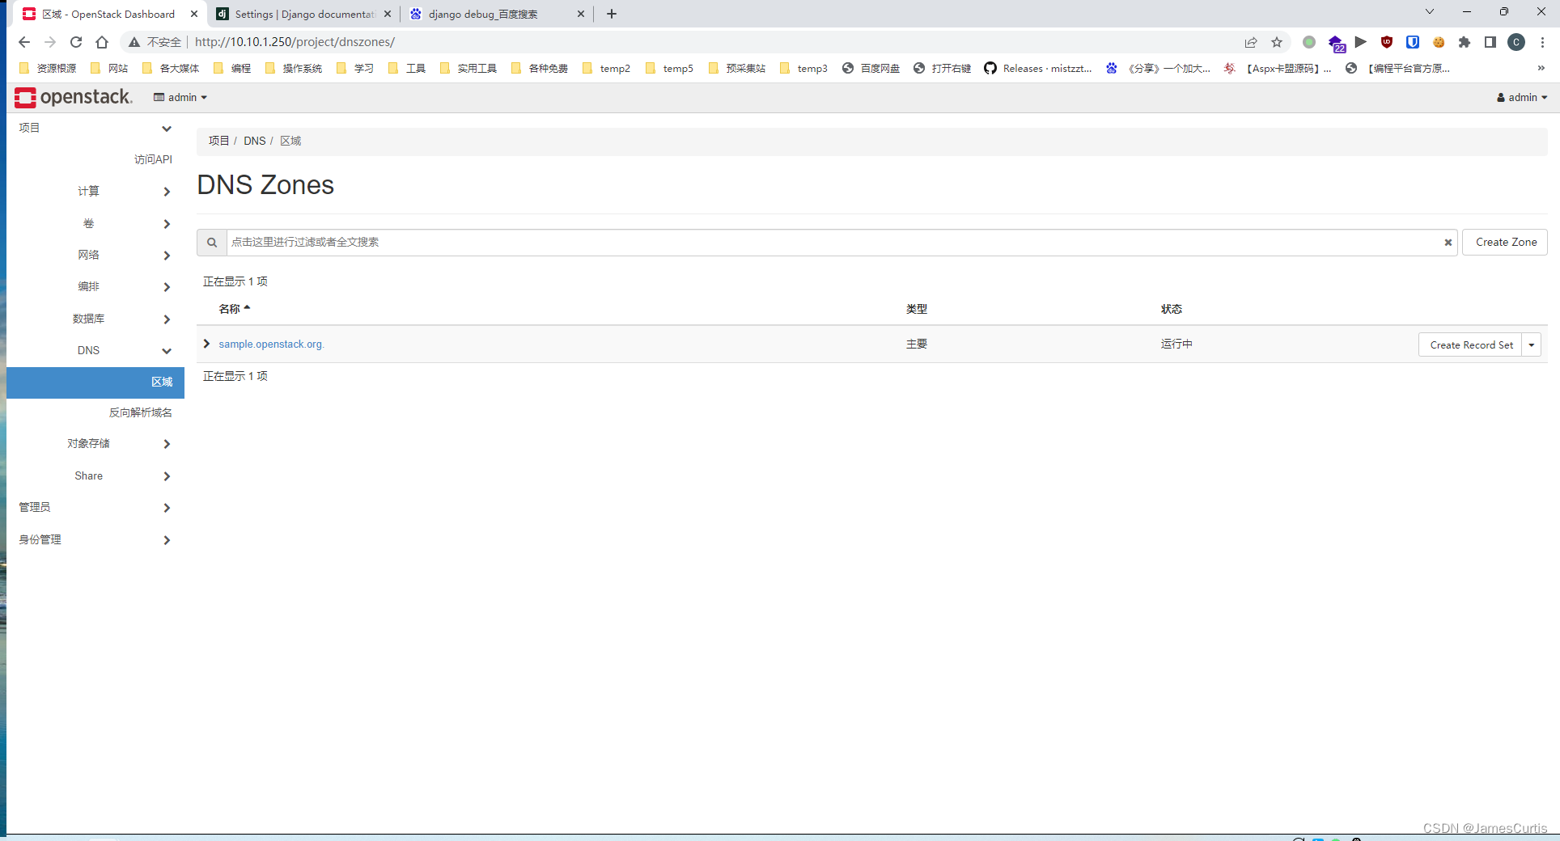Open the uBlock Origin extension
The image size is (1560, 841).
coord(1386,42)
